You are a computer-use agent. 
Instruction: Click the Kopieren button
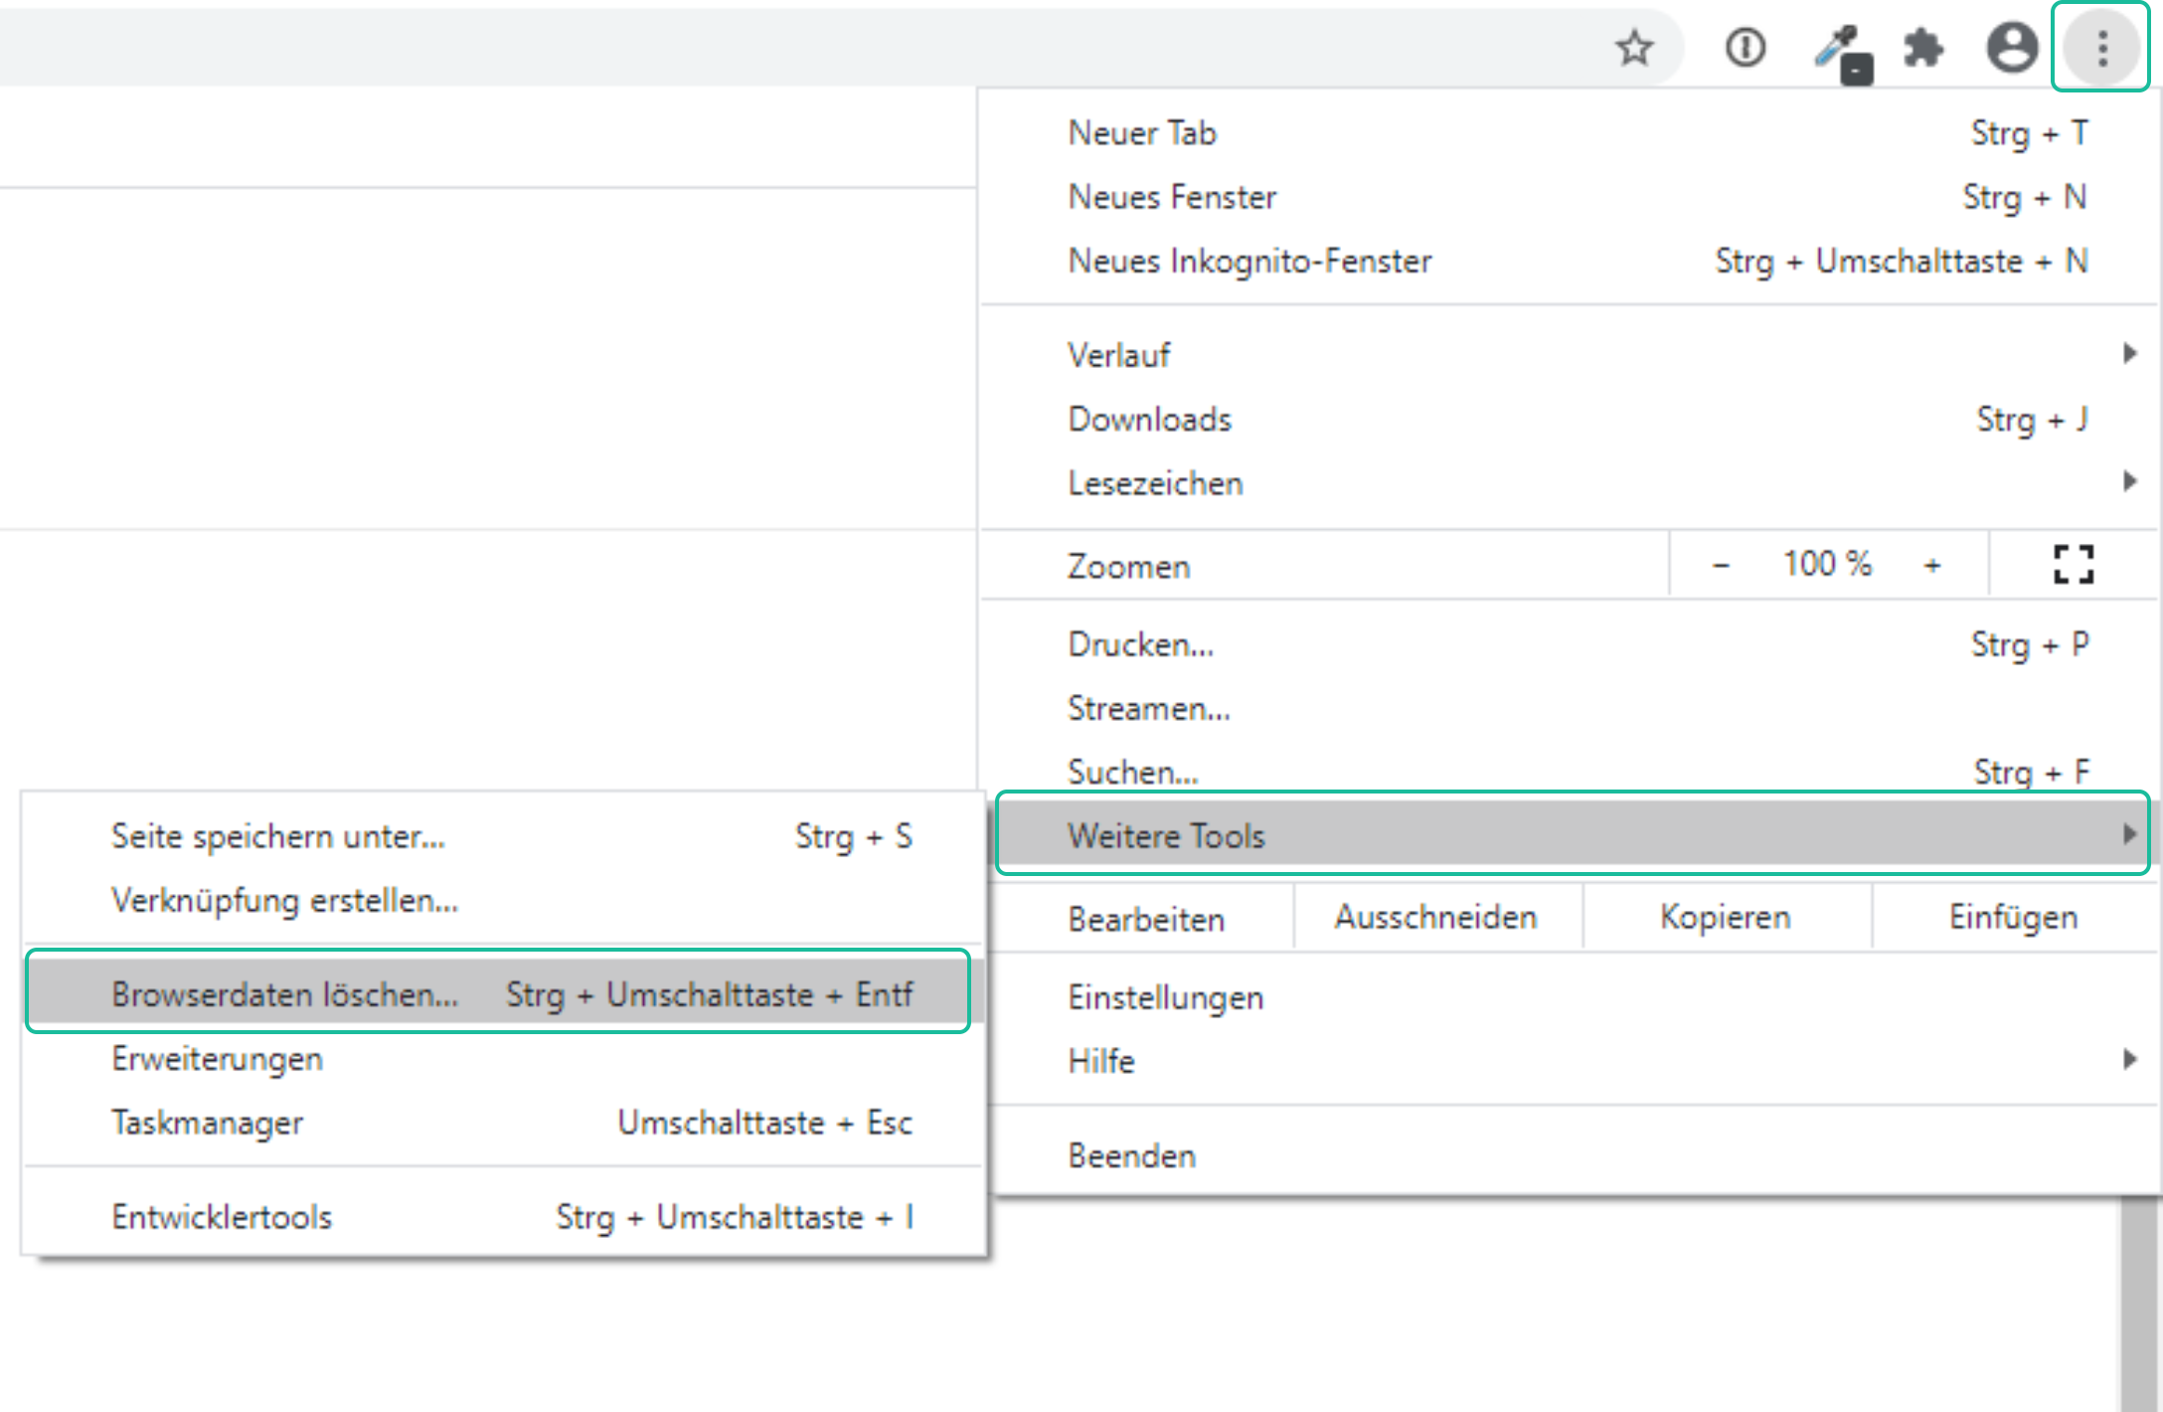coord(1726,918)
